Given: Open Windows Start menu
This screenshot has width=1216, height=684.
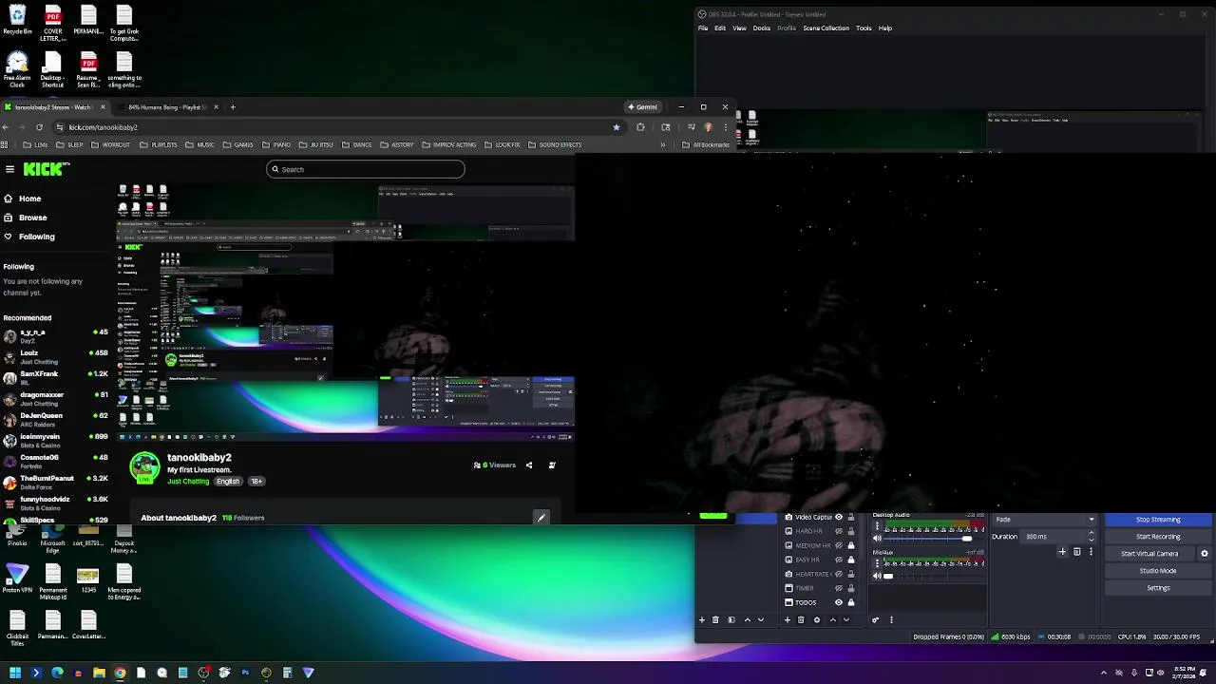Looking at the screenshot, I should point(15,673).
